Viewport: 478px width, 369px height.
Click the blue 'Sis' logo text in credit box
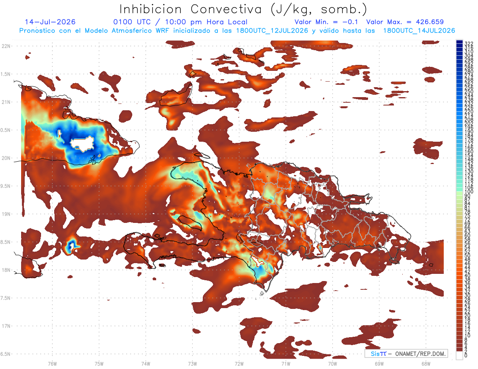(x=376, y=353)
